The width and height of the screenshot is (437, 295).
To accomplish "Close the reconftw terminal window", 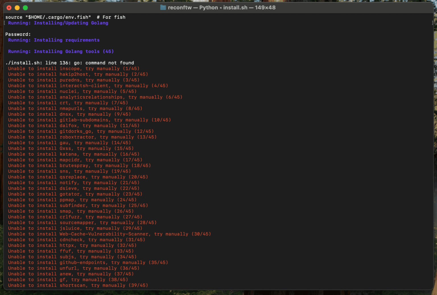I will (9, 8).
